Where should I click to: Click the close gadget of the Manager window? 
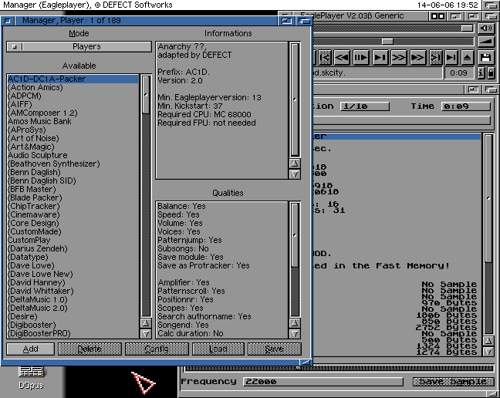coord(8,21)
